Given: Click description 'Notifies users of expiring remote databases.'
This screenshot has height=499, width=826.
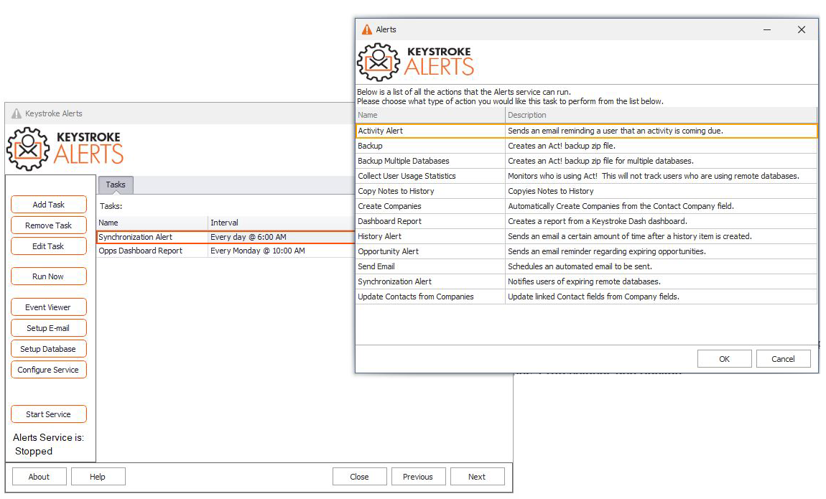Looking at the screenshot, I should [x=584, y=281].
